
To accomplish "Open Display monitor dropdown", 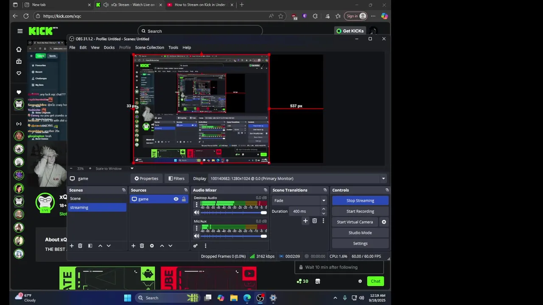I will (x=383, y=179).
